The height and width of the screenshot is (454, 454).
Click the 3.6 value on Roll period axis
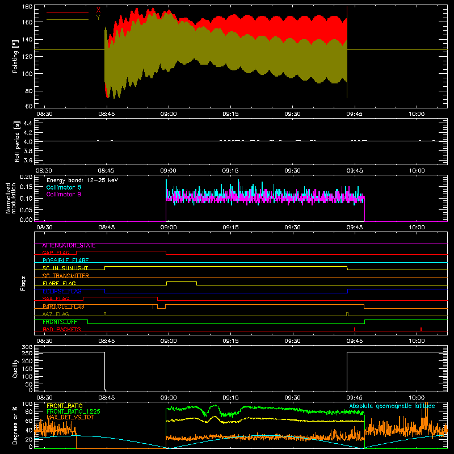28,160
